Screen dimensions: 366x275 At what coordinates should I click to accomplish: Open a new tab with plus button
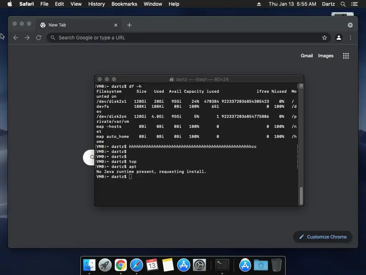(129, 25)
